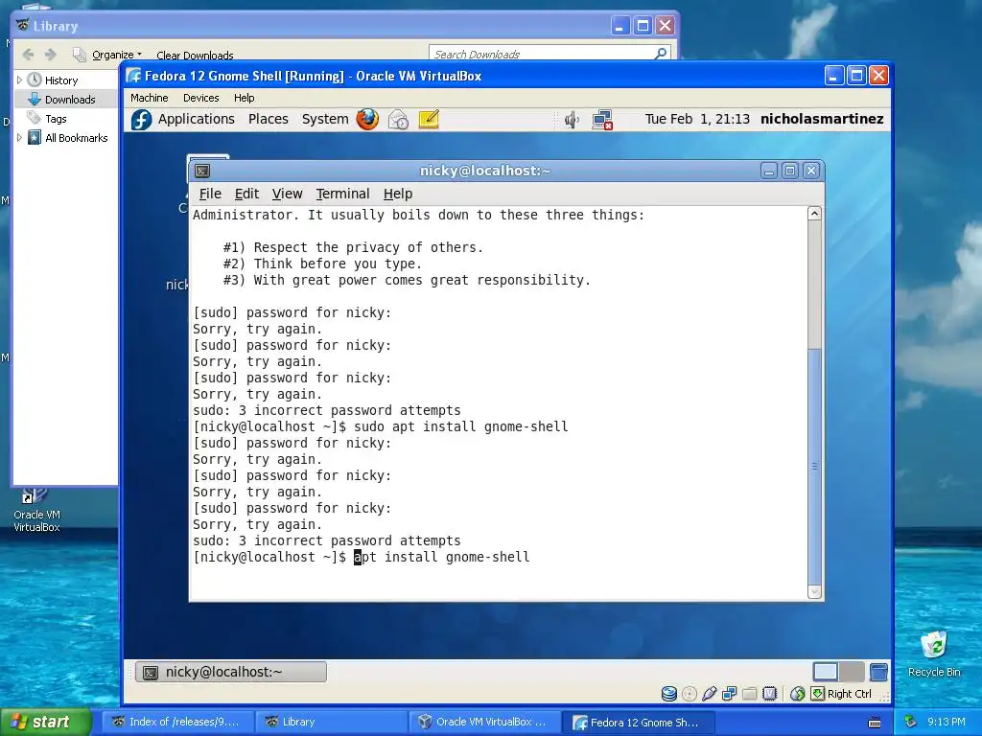The image size is (982, 736).
Task: Select Tags in Library sidebar
Action: [x=56, y=118]
